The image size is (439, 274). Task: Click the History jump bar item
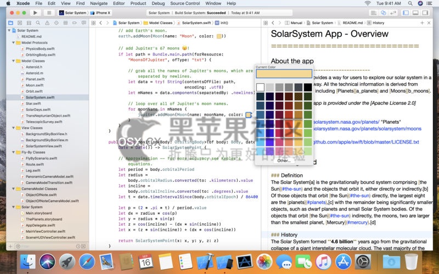point(375,23)
